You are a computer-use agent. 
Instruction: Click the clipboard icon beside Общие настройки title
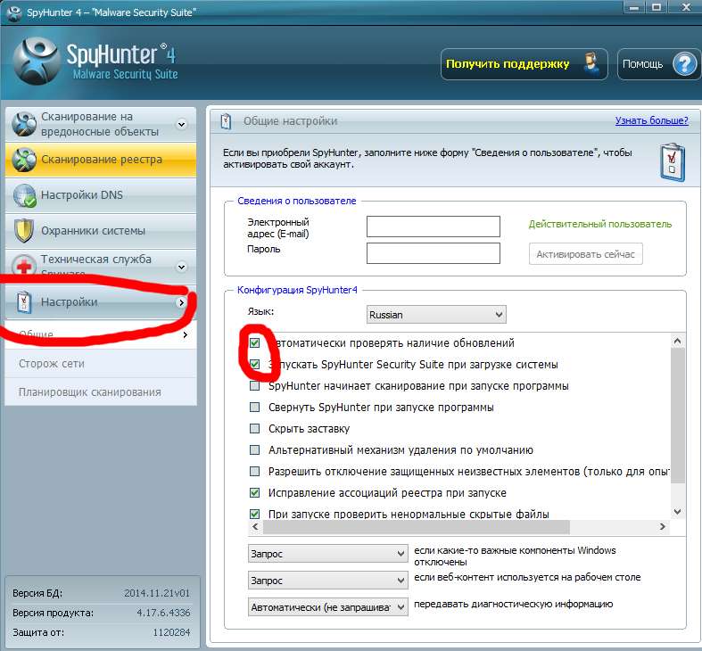pos(226,121)
